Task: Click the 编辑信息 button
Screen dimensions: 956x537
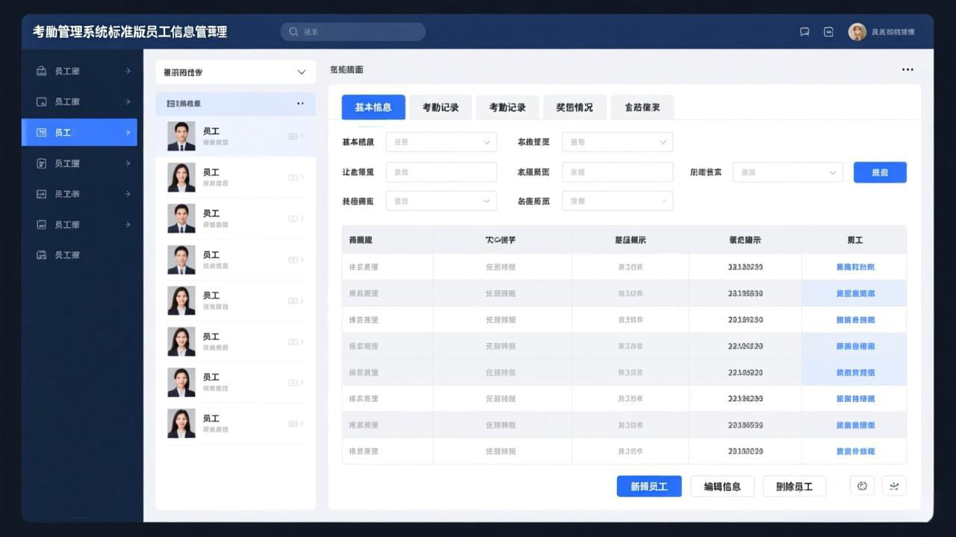Action: click(x=722, y=486)
